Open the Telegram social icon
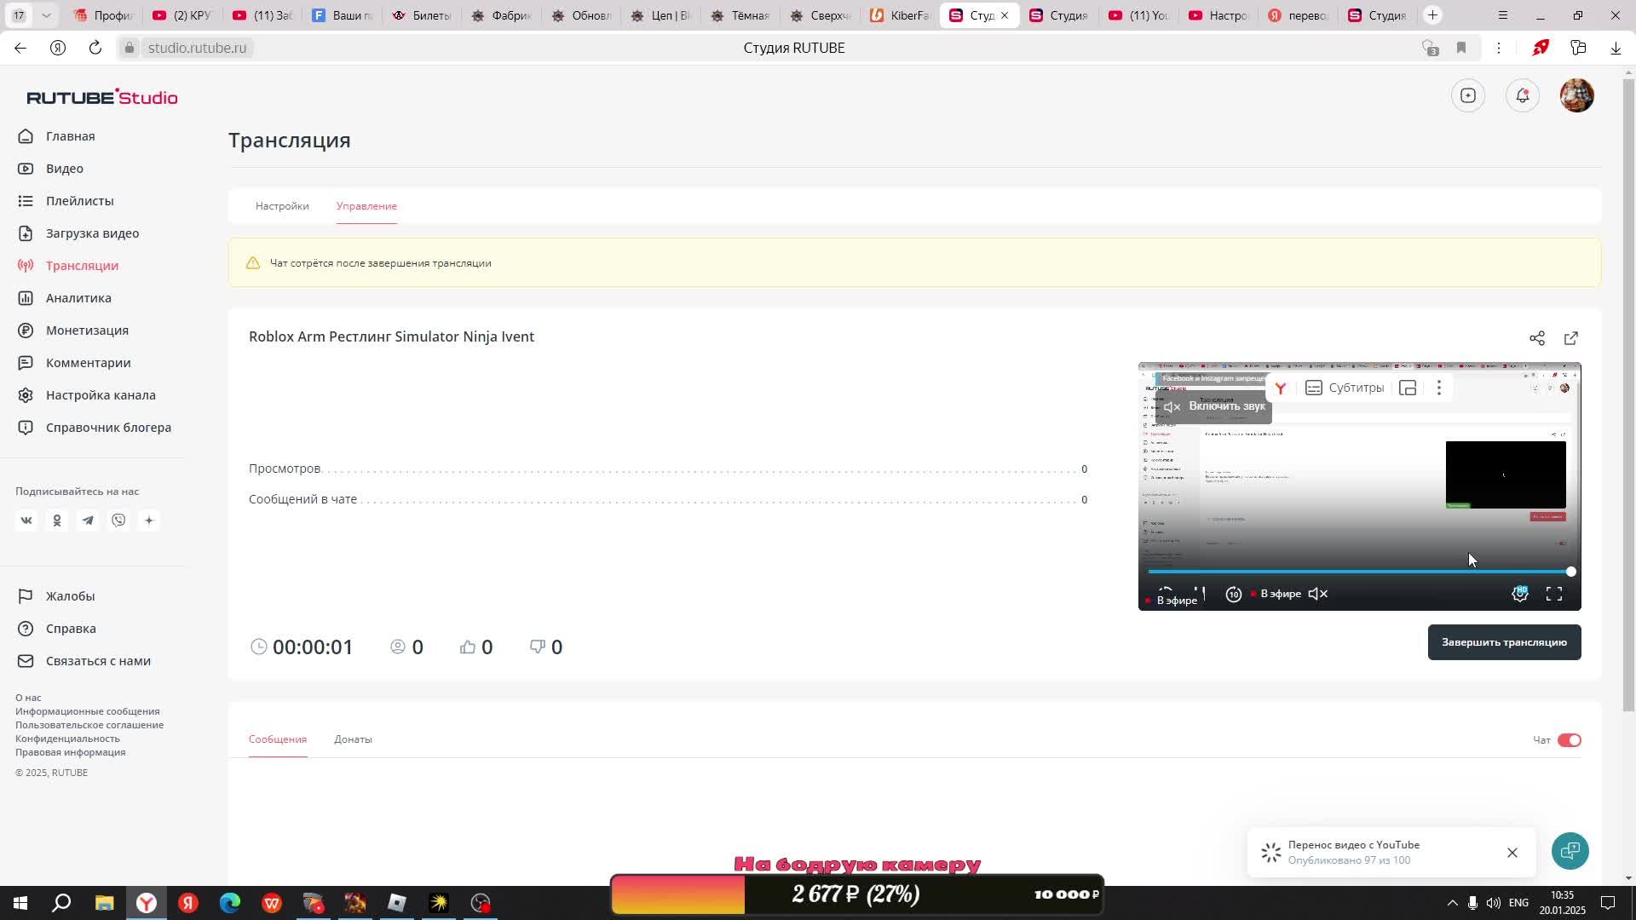Screen dimensions: 1636x920 (88, 520)
